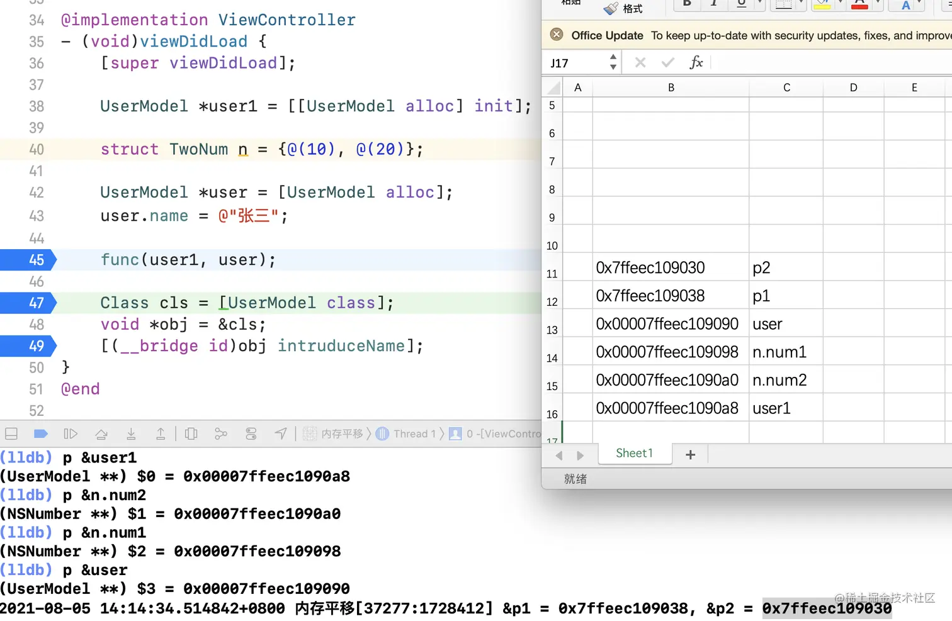Open border options dropdown arrow

tap(801, 4)
